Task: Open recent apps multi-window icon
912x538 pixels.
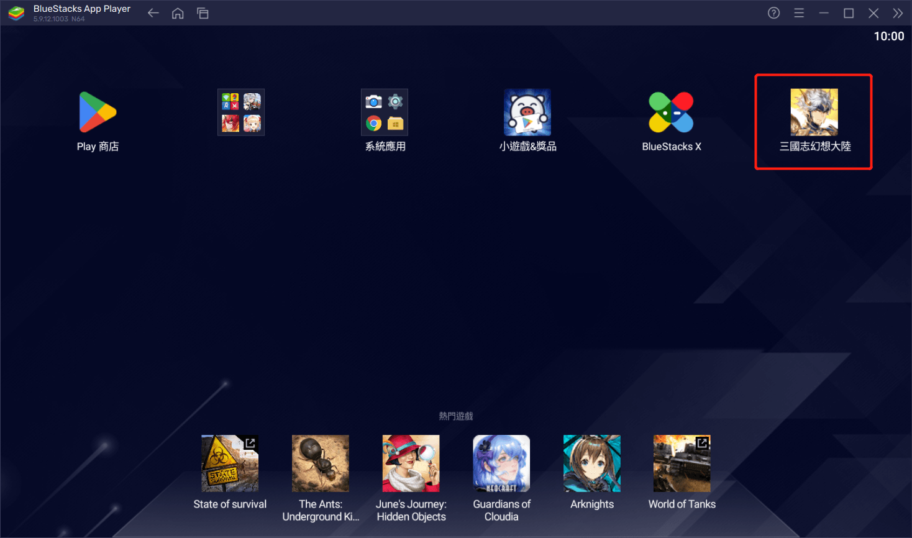Action: (x=203, y=13)
